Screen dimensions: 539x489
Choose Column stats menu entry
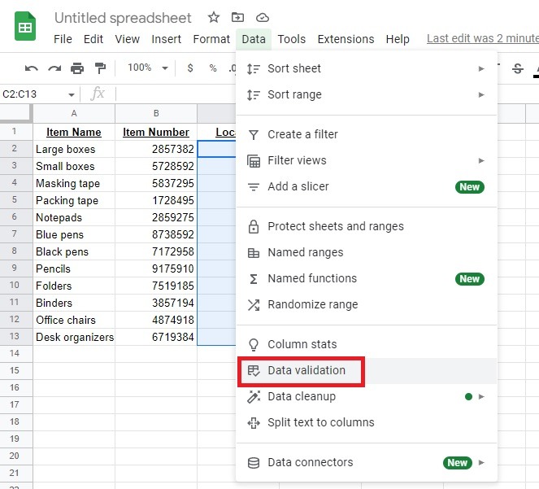tap(367, 344)
